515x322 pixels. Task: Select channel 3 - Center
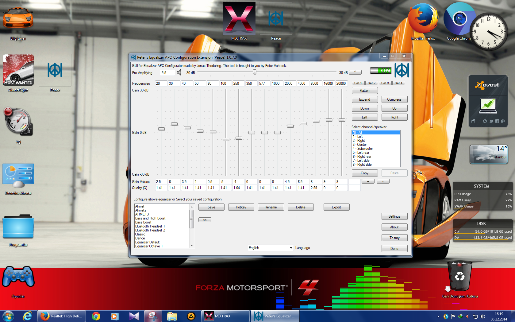[376, 145]
